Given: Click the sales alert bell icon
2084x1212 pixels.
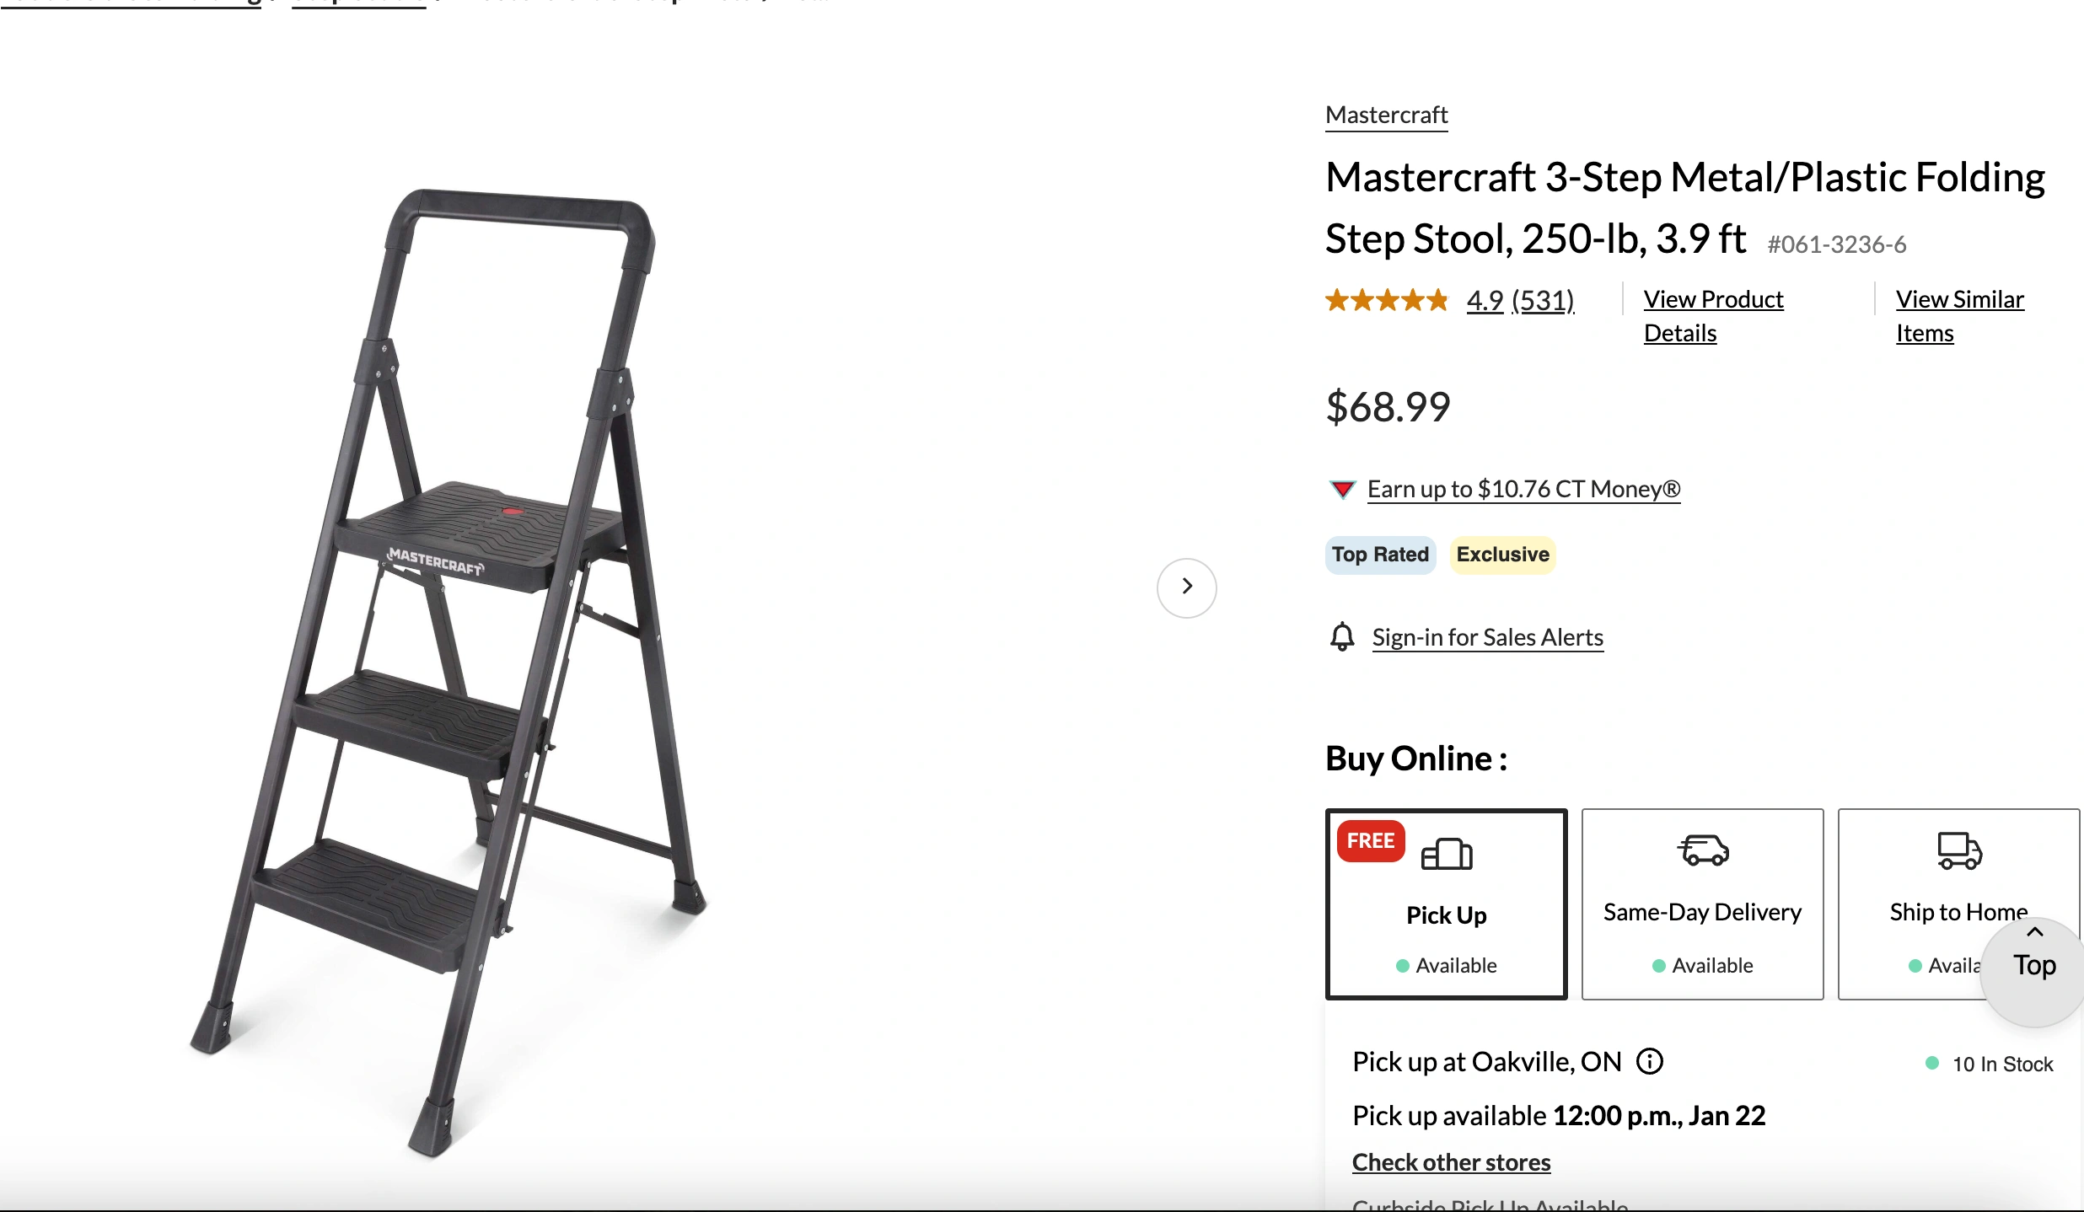Looking at the screenshot, I should tap(1342, 637).
